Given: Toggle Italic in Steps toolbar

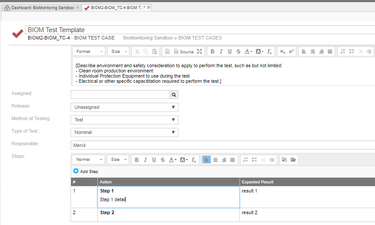Looking at the screenshot, I should click(x=145, y=160).
